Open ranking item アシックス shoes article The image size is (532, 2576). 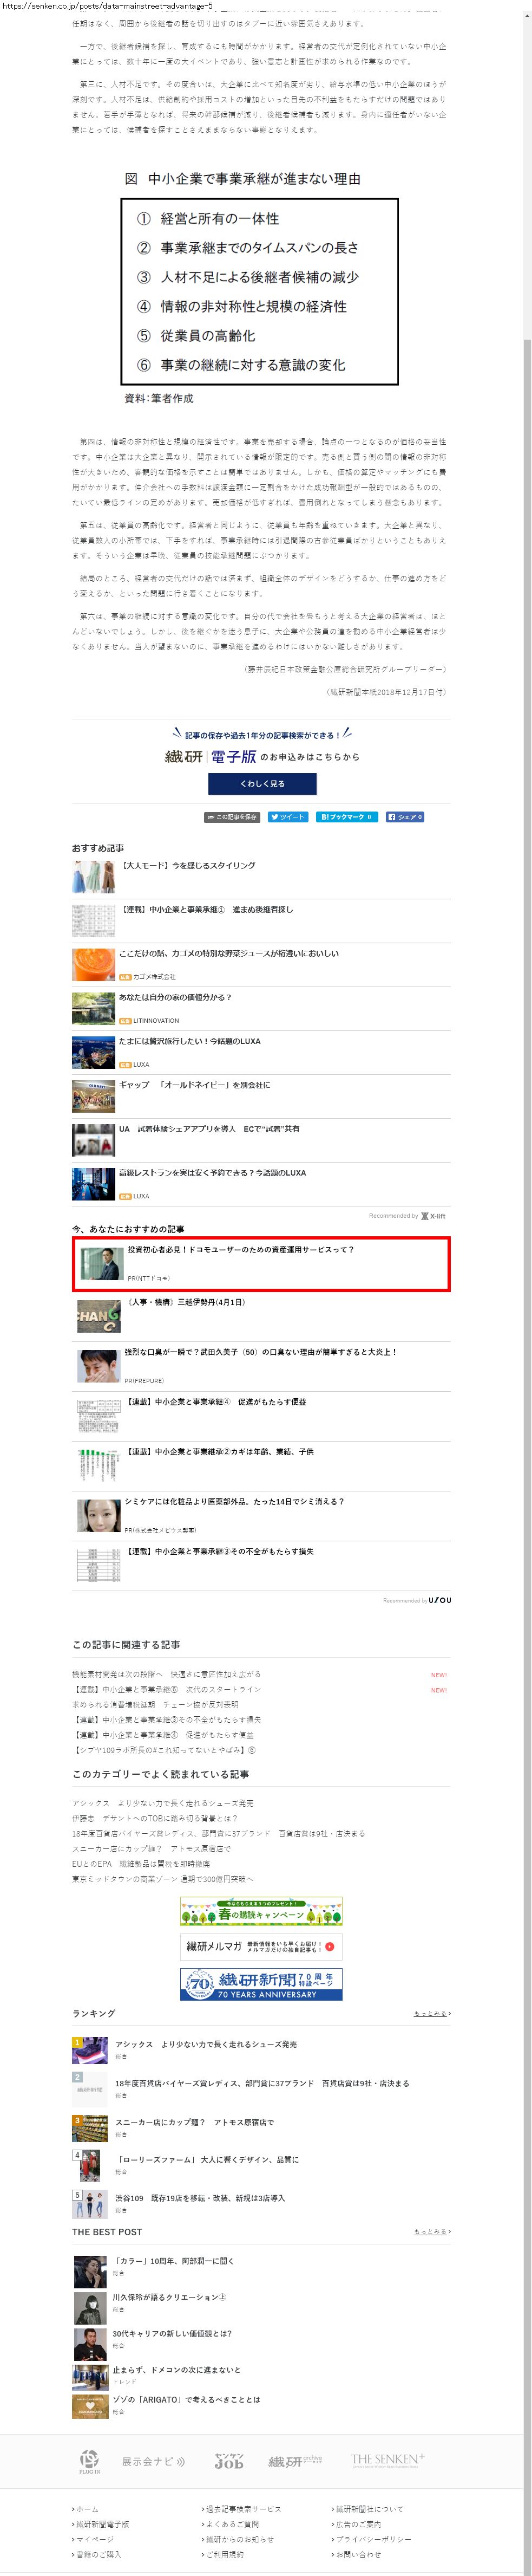tap(205, 2045)
